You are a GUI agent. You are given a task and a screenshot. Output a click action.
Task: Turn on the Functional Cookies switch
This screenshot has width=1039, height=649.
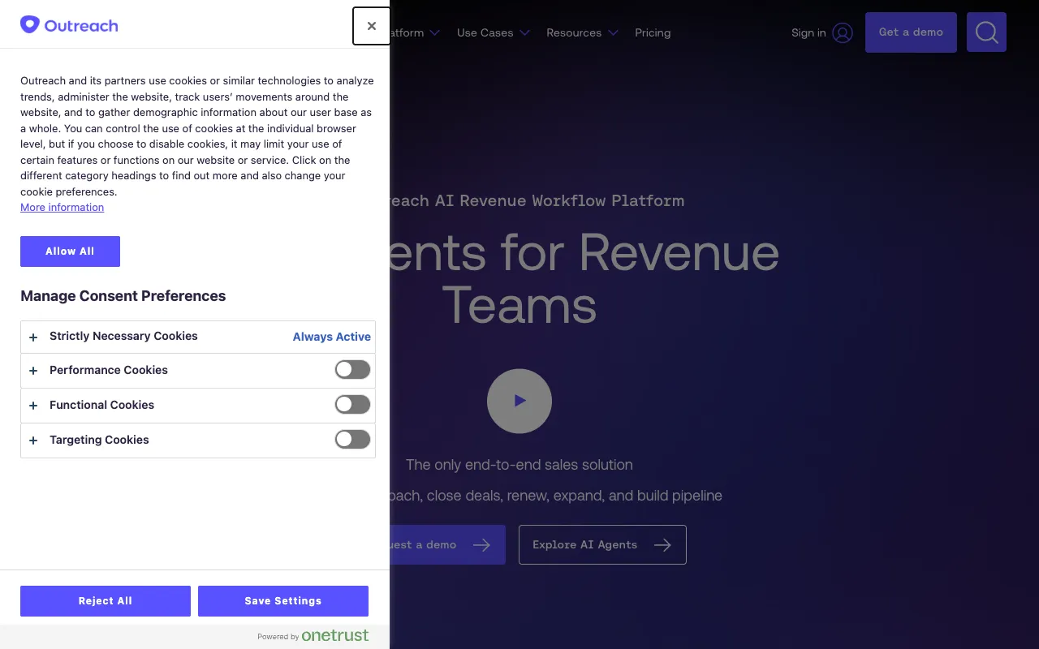352,405
